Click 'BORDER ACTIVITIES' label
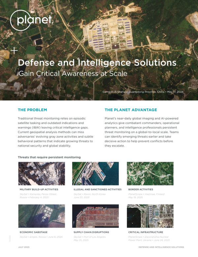The height and width of the screenshot is (257, 198). (141, 189)
